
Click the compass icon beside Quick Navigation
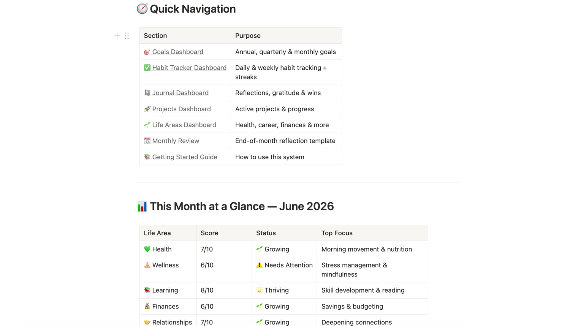[142, 9]
